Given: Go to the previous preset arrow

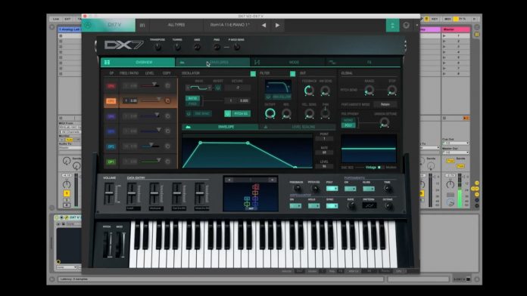Looking at the screenshot, I should pyautogui.click(x=263, y=25).
